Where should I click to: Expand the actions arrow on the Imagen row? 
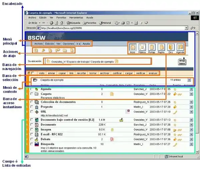[x=191, y=129]
